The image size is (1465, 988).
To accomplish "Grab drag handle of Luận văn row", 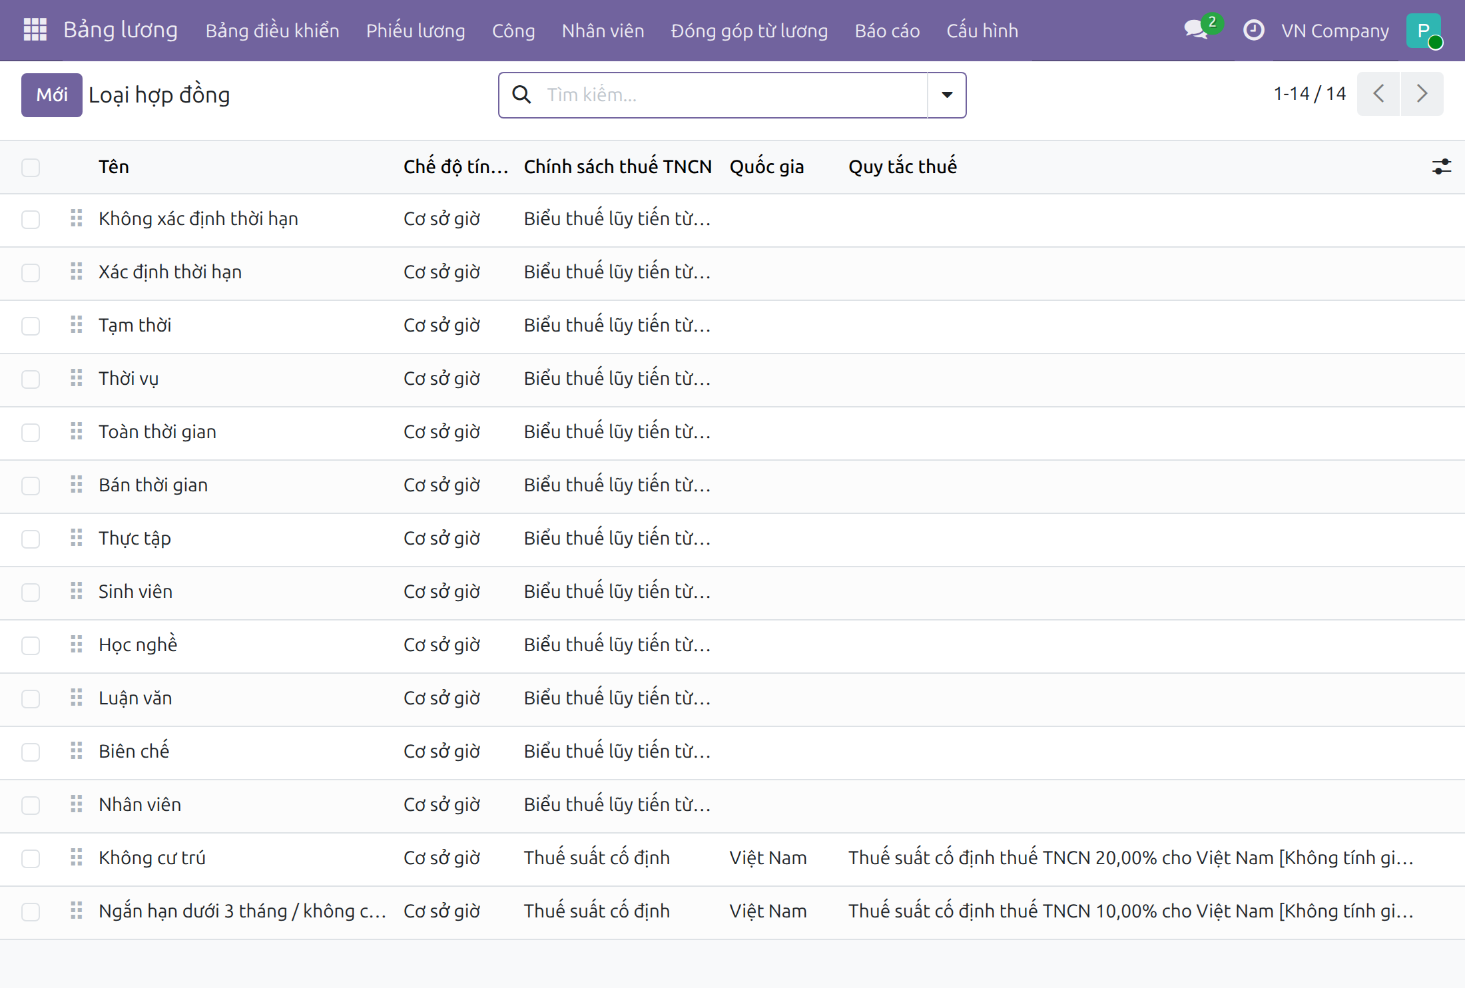I will [x=77, y=698].
